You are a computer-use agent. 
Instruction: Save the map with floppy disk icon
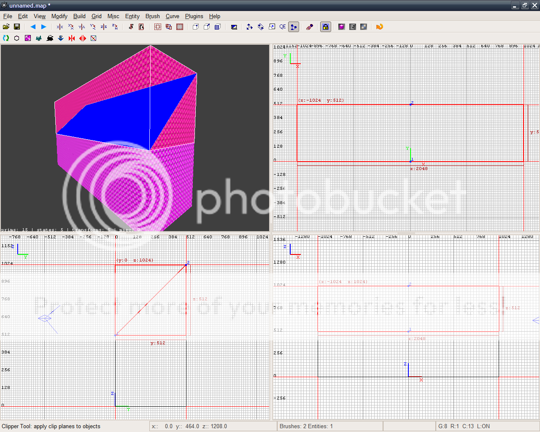[x=17, y=27]
